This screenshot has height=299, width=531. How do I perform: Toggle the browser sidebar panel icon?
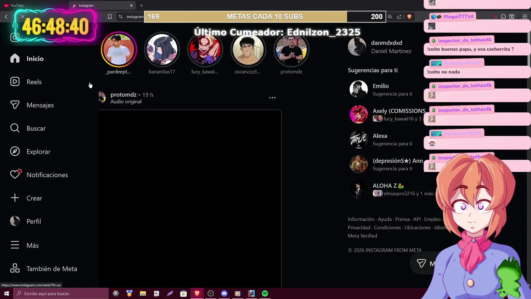coord(512,17)
